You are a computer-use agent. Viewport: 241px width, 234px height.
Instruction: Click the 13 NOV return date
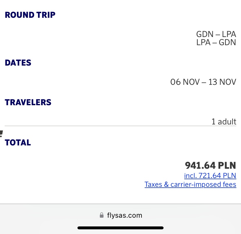222,82
